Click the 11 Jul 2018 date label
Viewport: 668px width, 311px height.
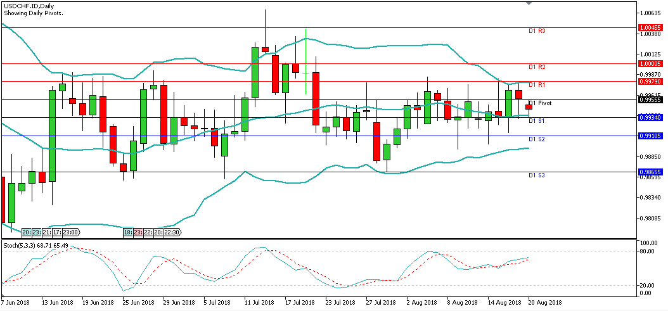click(258, 303)
